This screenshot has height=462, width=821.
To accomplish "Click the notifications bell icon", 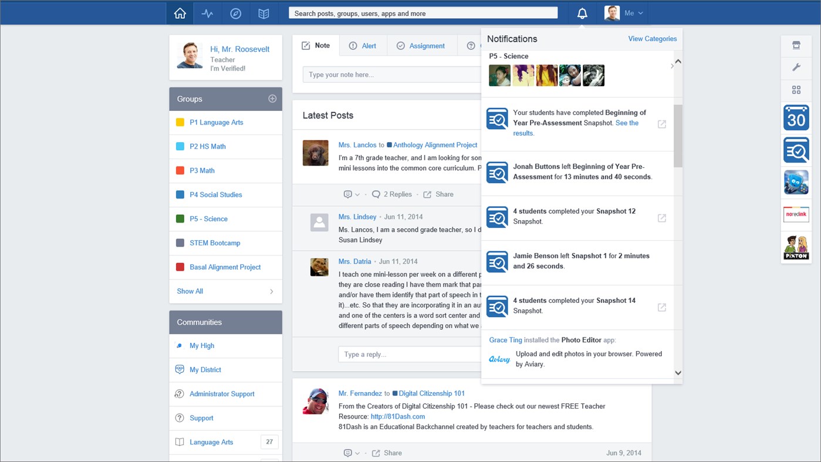I will tap(582, 12).
